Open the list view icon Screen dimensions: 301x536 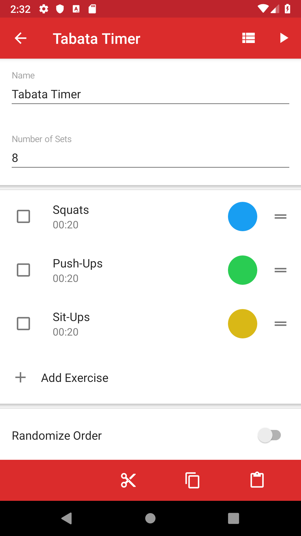click(x=248, y=38)
